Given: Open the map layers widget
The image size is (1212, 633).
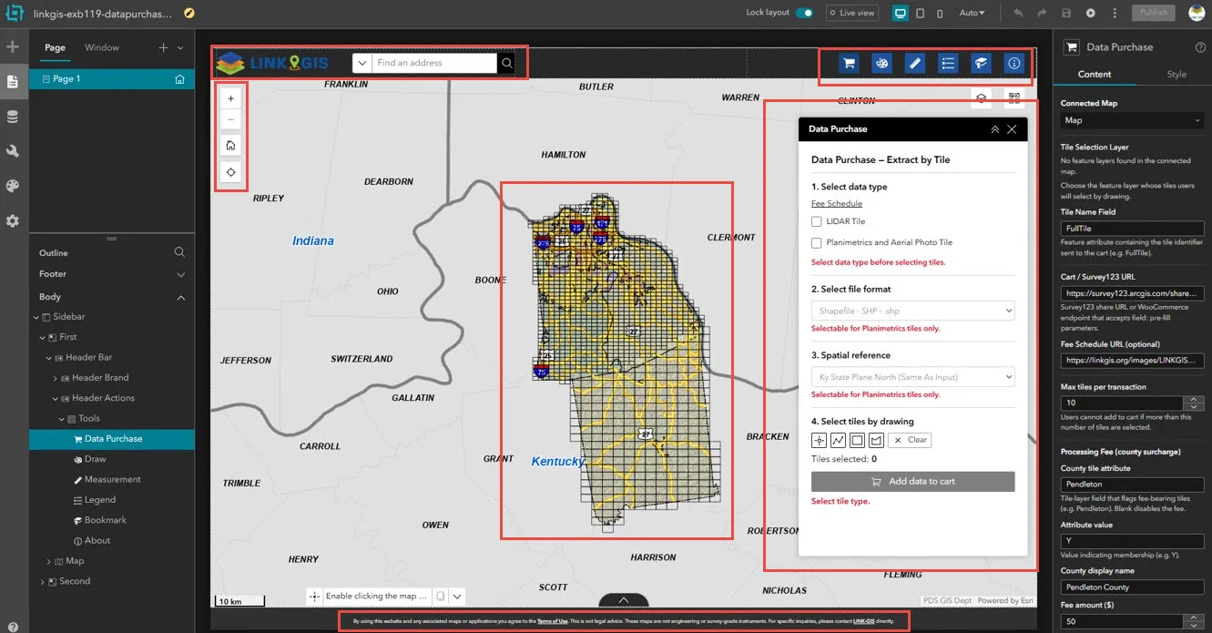Looking at the screenshot, I should pos(981,97).
